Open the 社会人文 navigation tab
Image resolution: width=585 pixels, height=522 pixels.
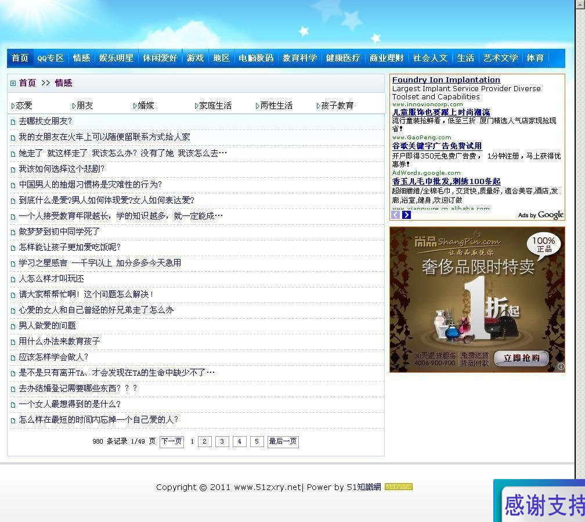(x=430, y=58)
